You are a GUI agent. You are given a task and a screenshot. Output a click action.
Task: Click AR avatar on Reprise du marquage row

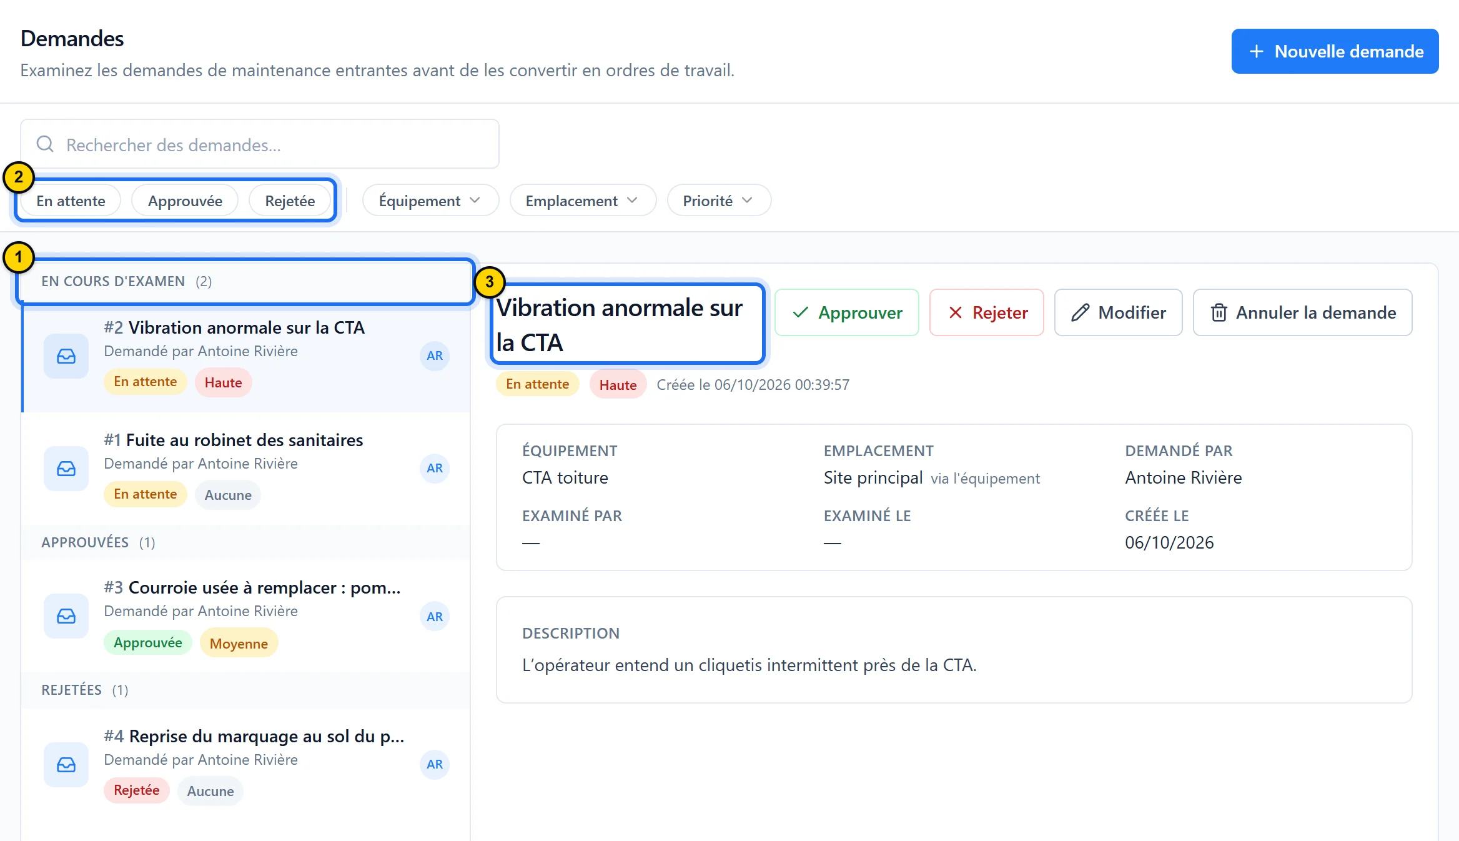pos(435,764)
